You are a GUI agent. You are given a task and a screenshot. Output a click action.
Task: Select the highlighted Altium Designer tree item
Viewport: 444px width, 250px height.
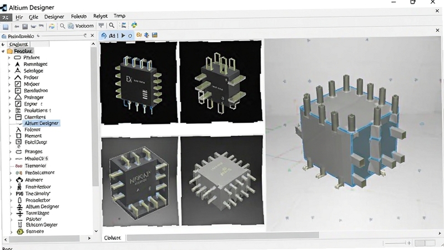click(x=41, y=123)
